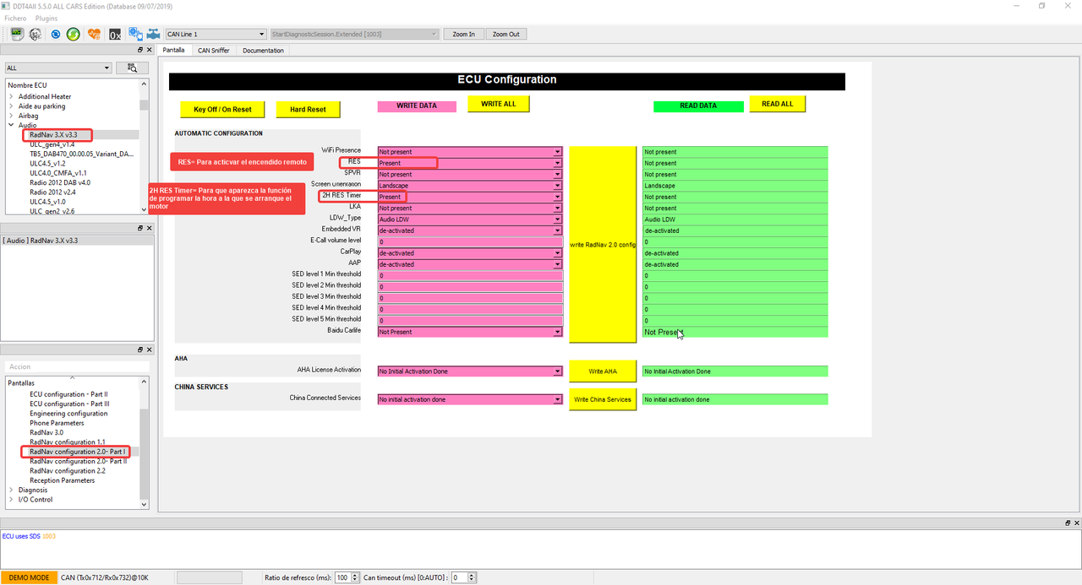Click the monitor screen icon in toolbar
The image size is (1082, 585).
click(x=16, y=35)
